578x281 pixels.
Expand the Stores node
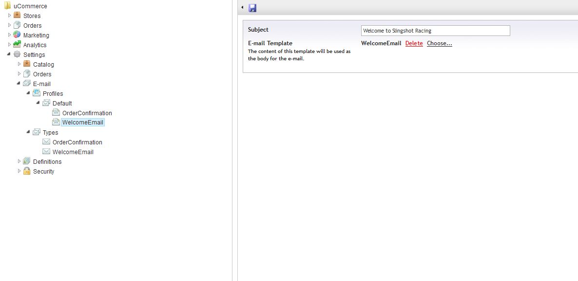click(x=10, y=16)
